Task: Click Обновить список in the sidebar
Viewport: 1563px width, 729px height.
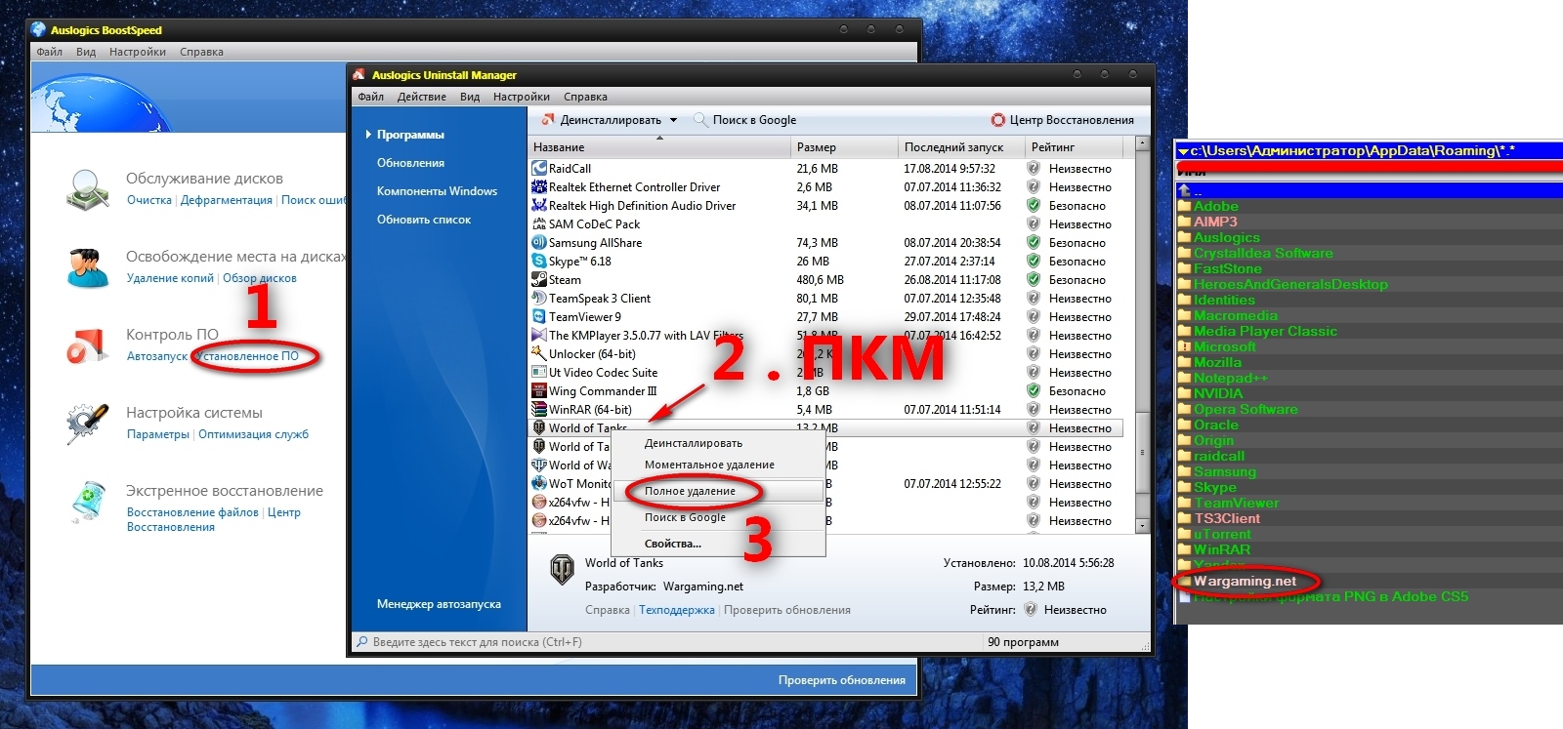Action: [x=424, y=220]
